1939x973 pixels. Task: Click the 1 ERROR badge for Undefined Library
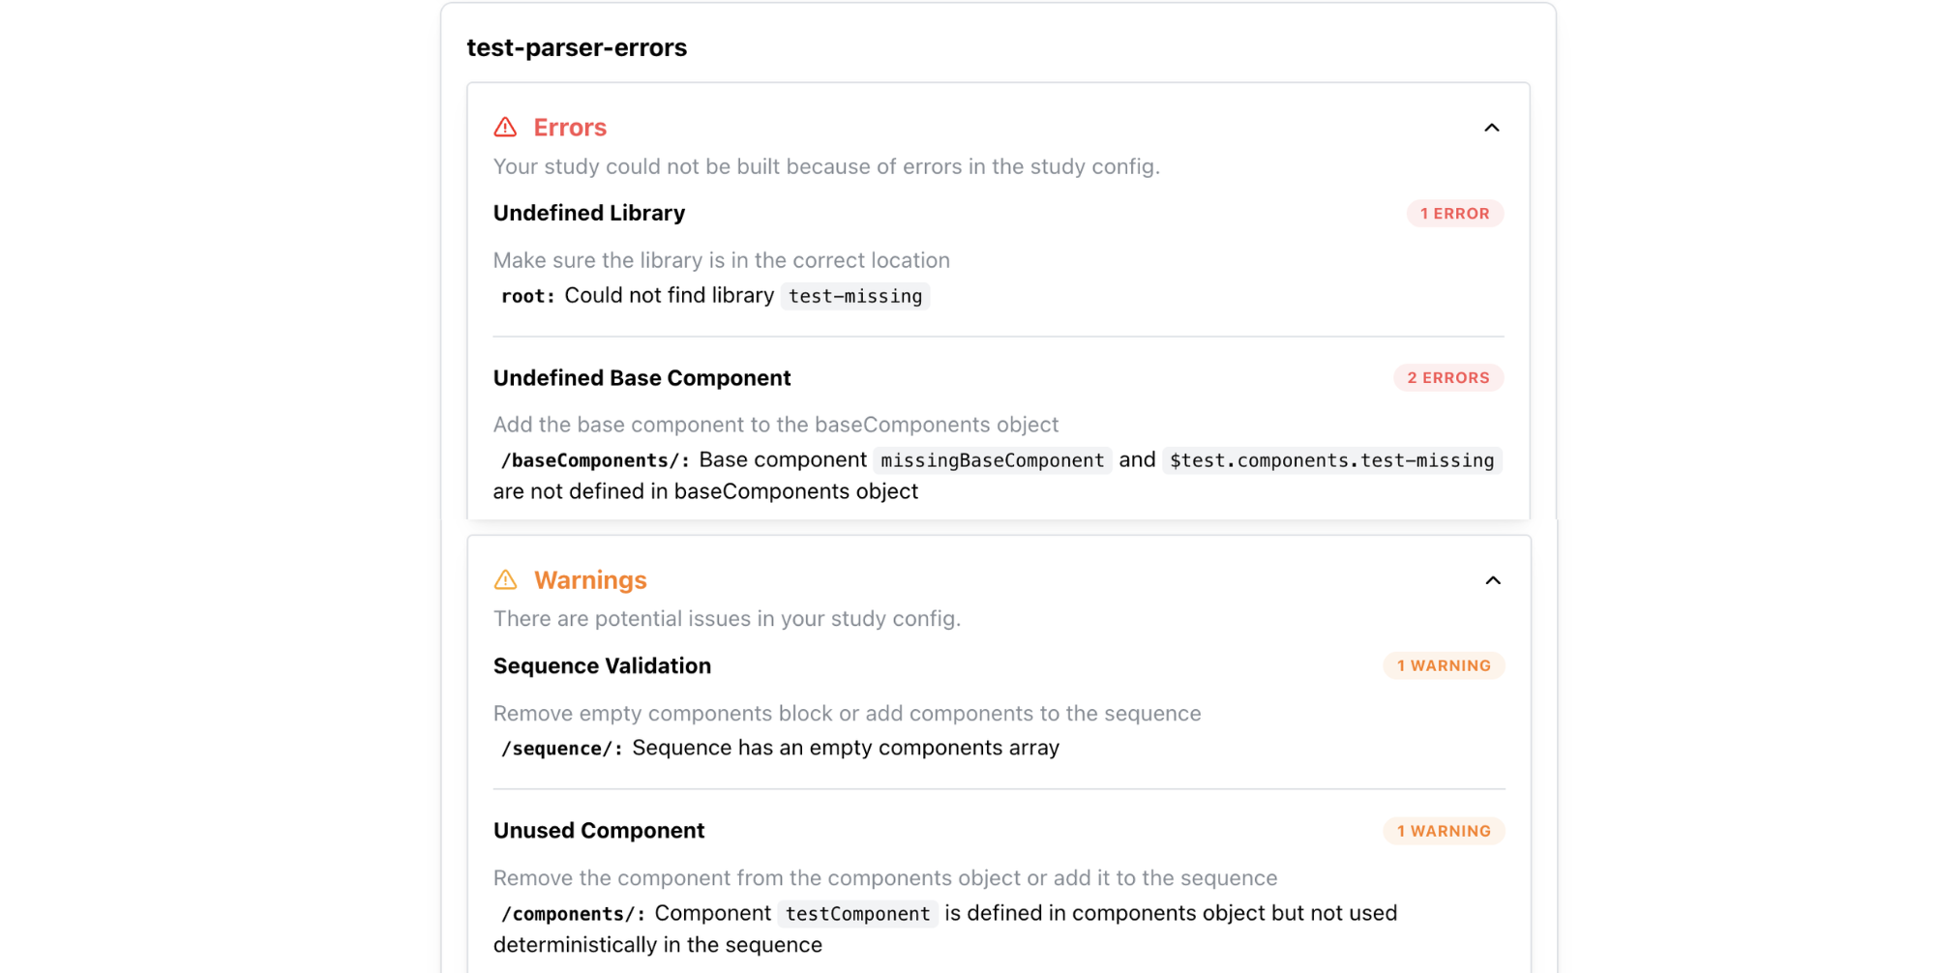(x=1454, y=213)
